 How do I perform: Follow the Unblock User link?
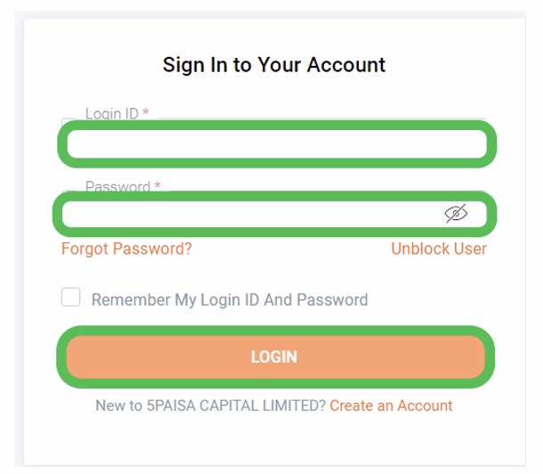pyautogui.click(x=439, y=249)
